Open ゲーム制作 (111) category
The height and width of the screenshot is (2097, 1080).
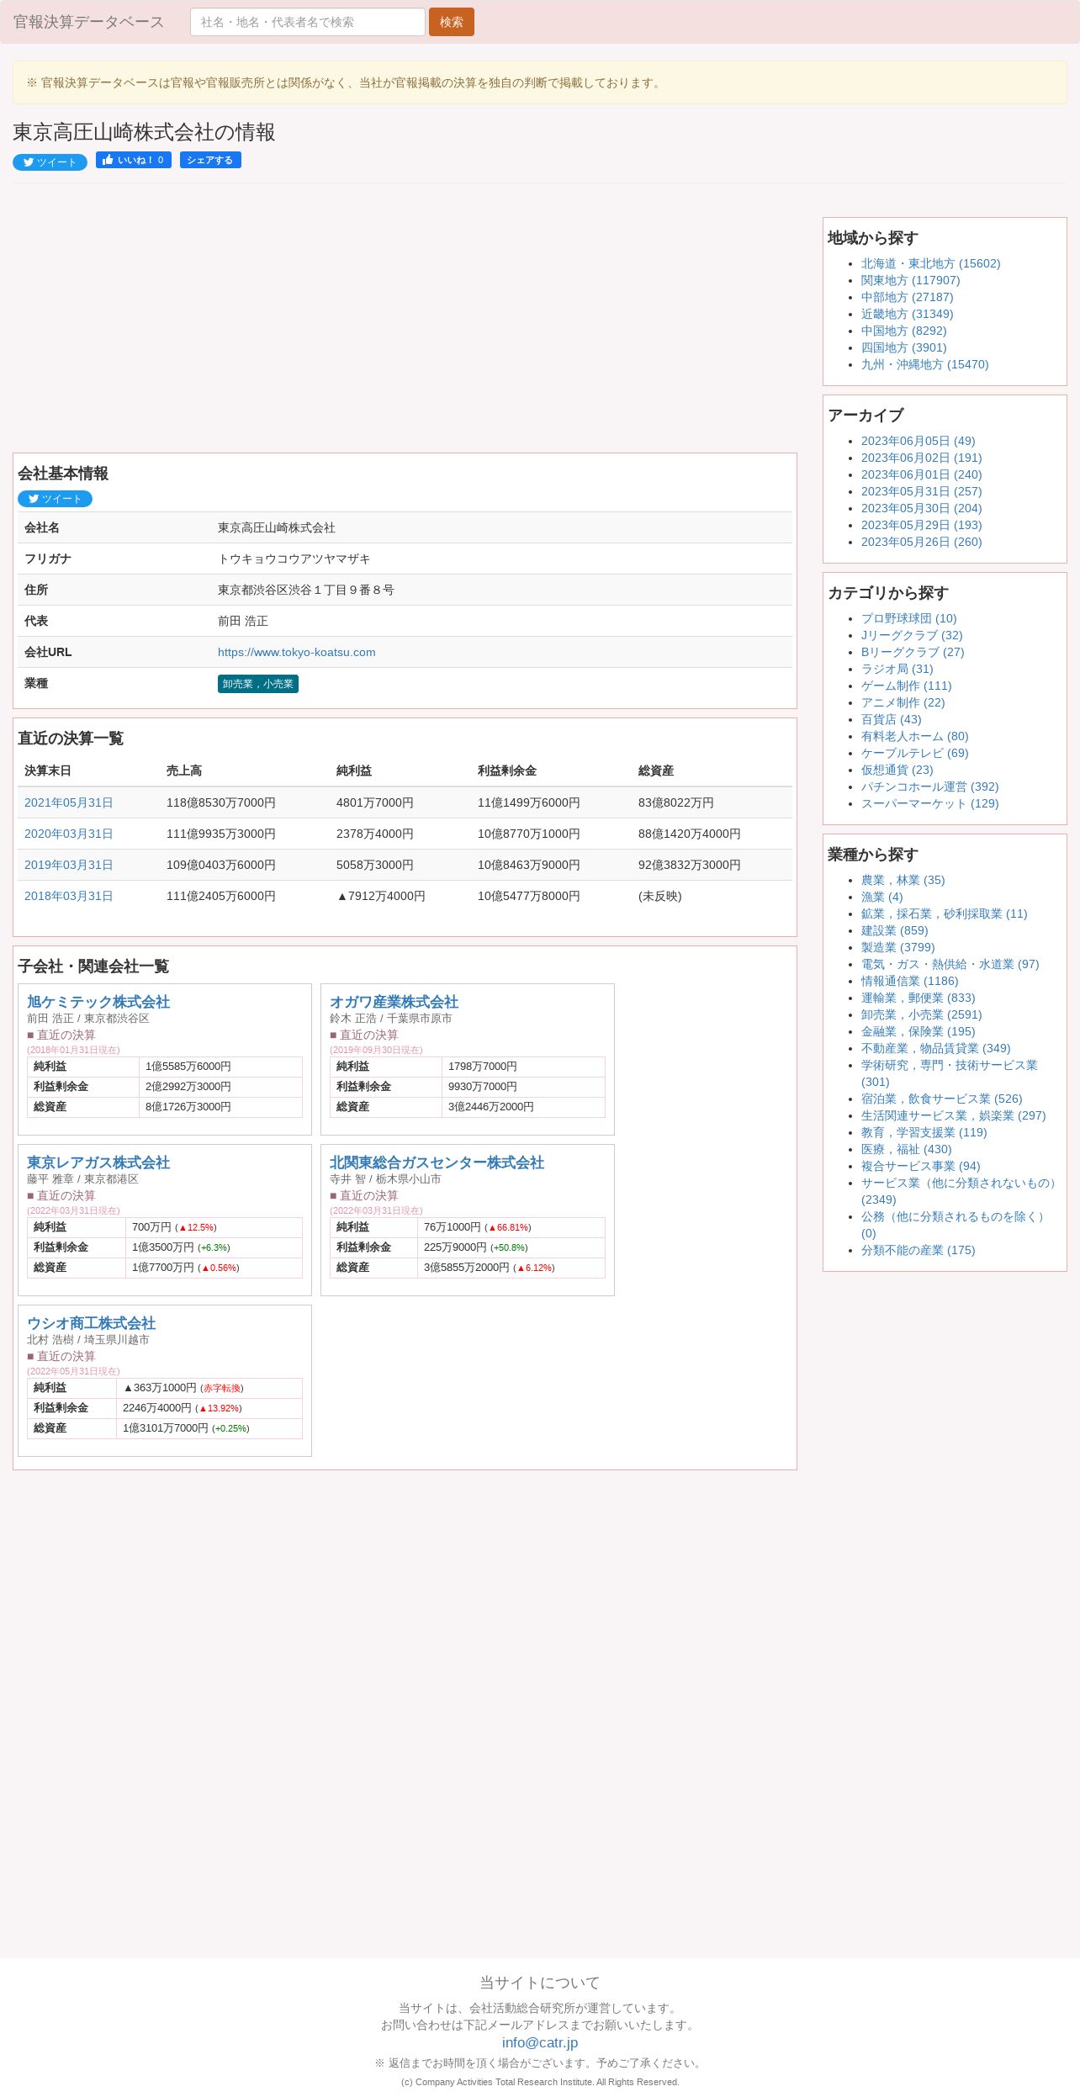coord(906,686)
